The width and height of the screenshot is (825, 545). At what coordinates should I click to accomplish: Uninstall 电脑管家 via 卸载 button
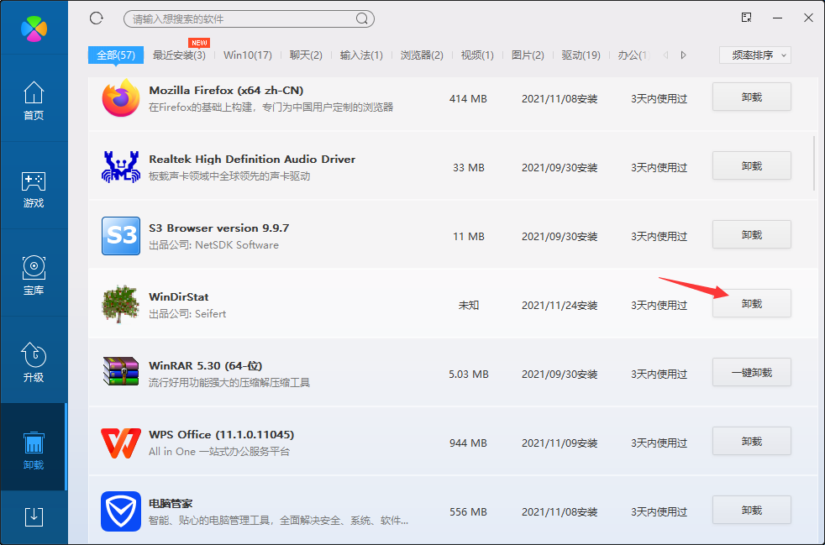(752, 511)
